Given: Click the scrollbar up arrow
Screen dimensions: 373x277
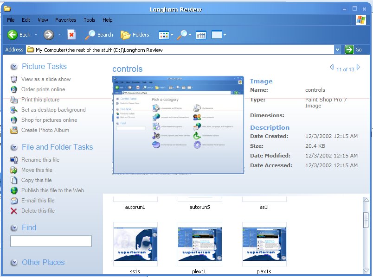Looking at the screenshot, I should pyautogui.click(x=366, y=200).
